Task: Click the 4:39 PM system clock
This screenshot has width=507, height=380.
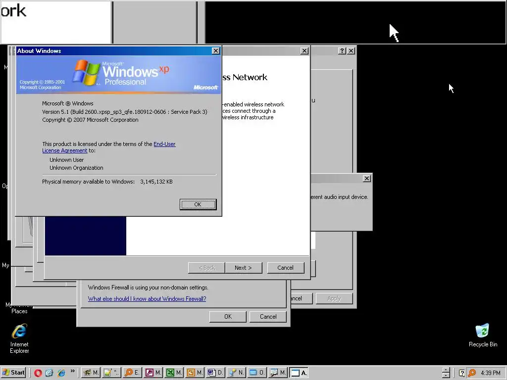Action: 491,373
